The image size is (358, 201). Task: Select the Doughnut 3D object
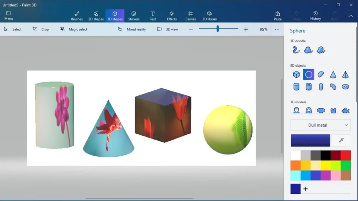(x=345, y=87)
